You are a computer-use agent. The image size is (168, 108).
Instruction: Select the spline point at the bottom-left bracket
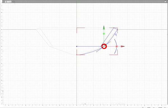point(80,55)
